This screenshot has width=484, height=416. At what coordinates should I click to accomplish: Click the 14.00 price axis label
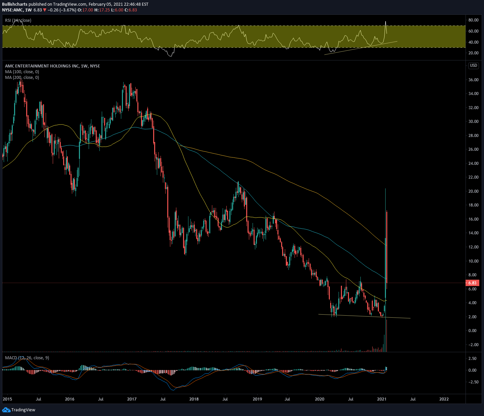(x=473, y=233)
